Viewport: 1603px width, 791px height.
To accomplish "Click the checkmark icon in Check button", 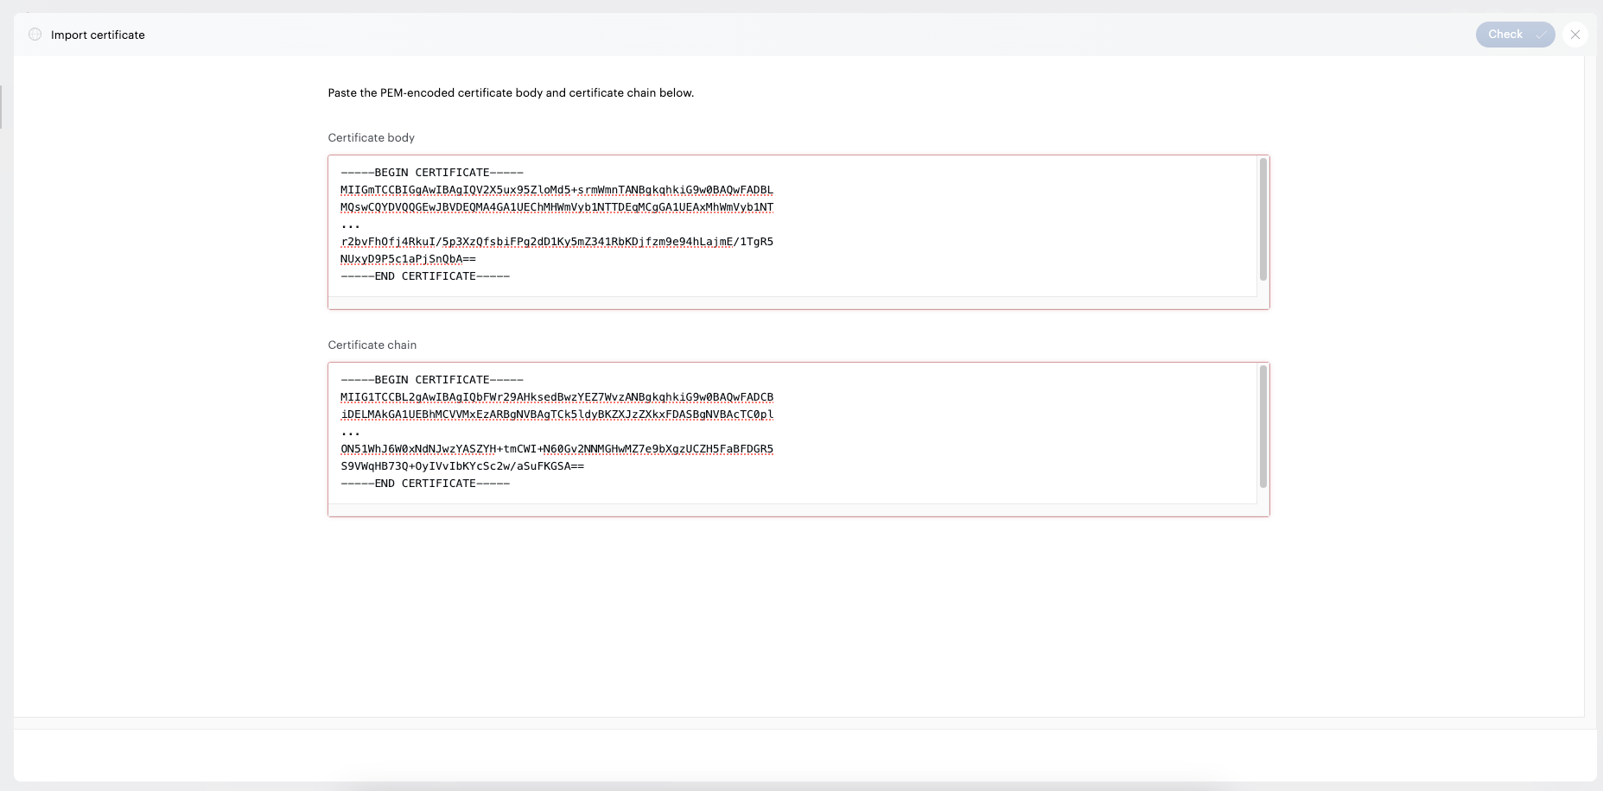I will click(1540, 35).
